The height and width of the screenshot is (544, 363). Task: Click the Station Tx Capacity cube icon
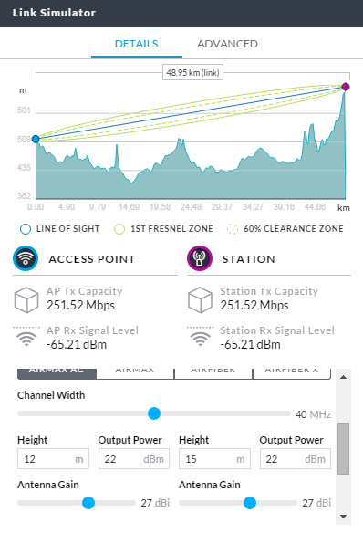tap(200, 299)
